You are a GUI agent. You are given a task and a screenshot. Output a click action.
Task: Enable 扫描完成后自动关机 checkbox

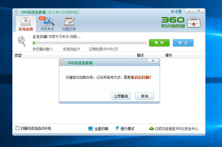[17, 128]
